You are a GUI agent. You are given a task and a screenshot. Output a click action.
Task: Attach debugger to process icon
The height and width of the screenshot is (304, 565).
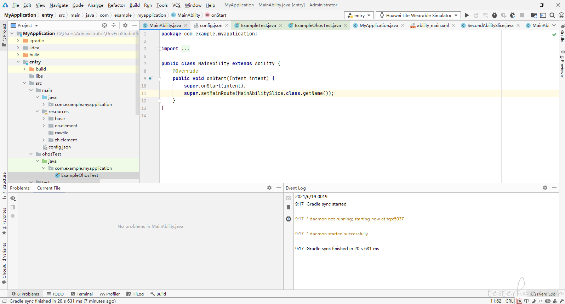513,15
